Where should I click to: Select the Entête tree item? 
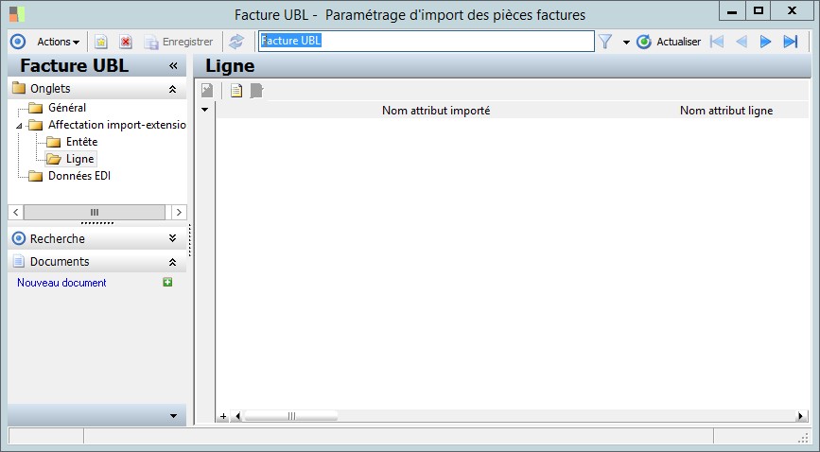click(81, 142)
